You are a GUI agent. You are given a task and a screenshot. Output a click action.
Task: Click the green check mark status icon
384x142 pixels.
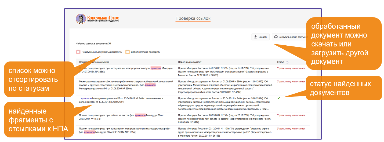[x=278, y=98]
